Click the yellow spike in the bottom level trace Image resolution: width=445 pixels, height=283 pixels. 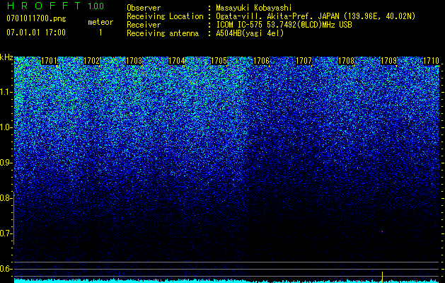click(x=382, y=277)
